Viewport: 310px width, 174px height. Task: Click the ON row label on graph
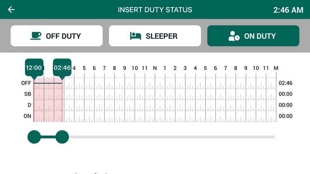(27, 116)
